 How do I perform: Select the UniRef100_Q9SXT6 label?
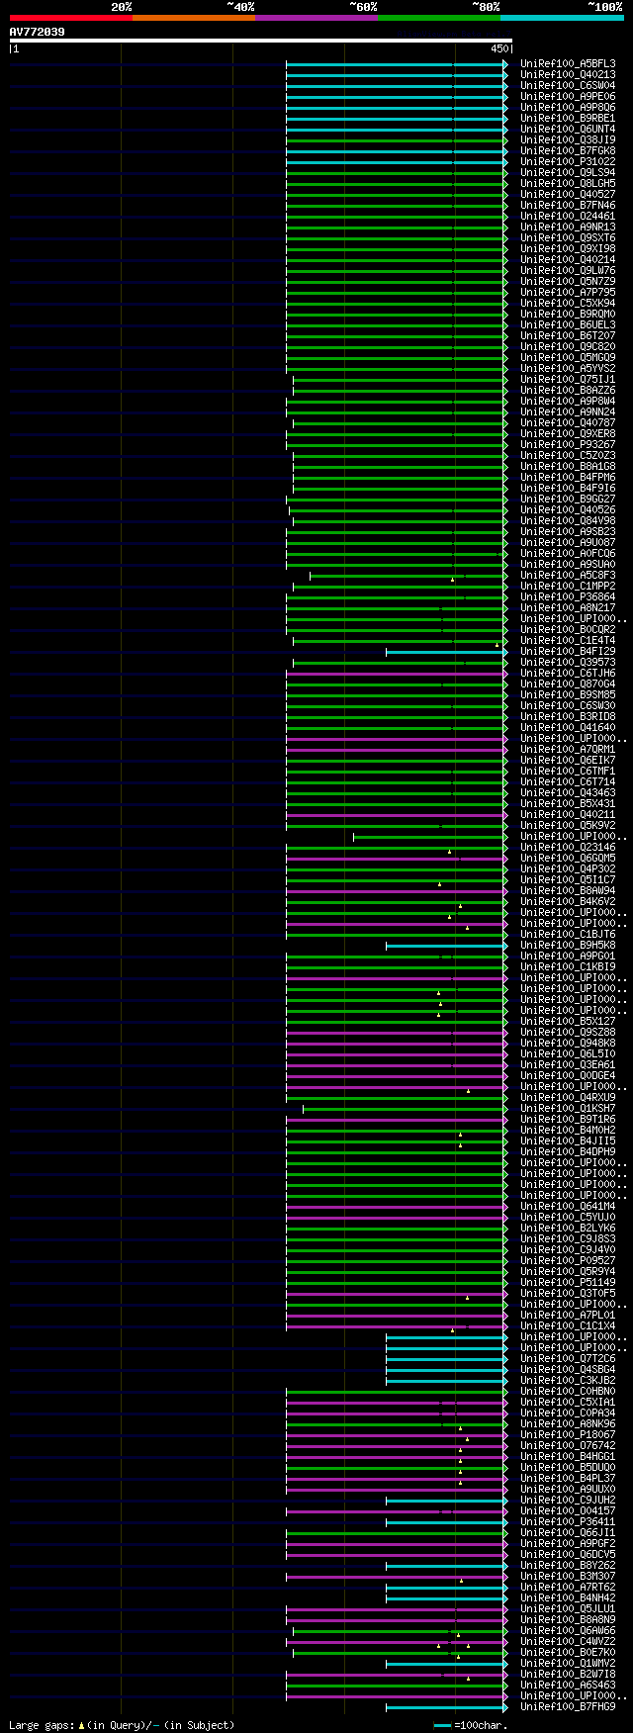coord(568,238)
